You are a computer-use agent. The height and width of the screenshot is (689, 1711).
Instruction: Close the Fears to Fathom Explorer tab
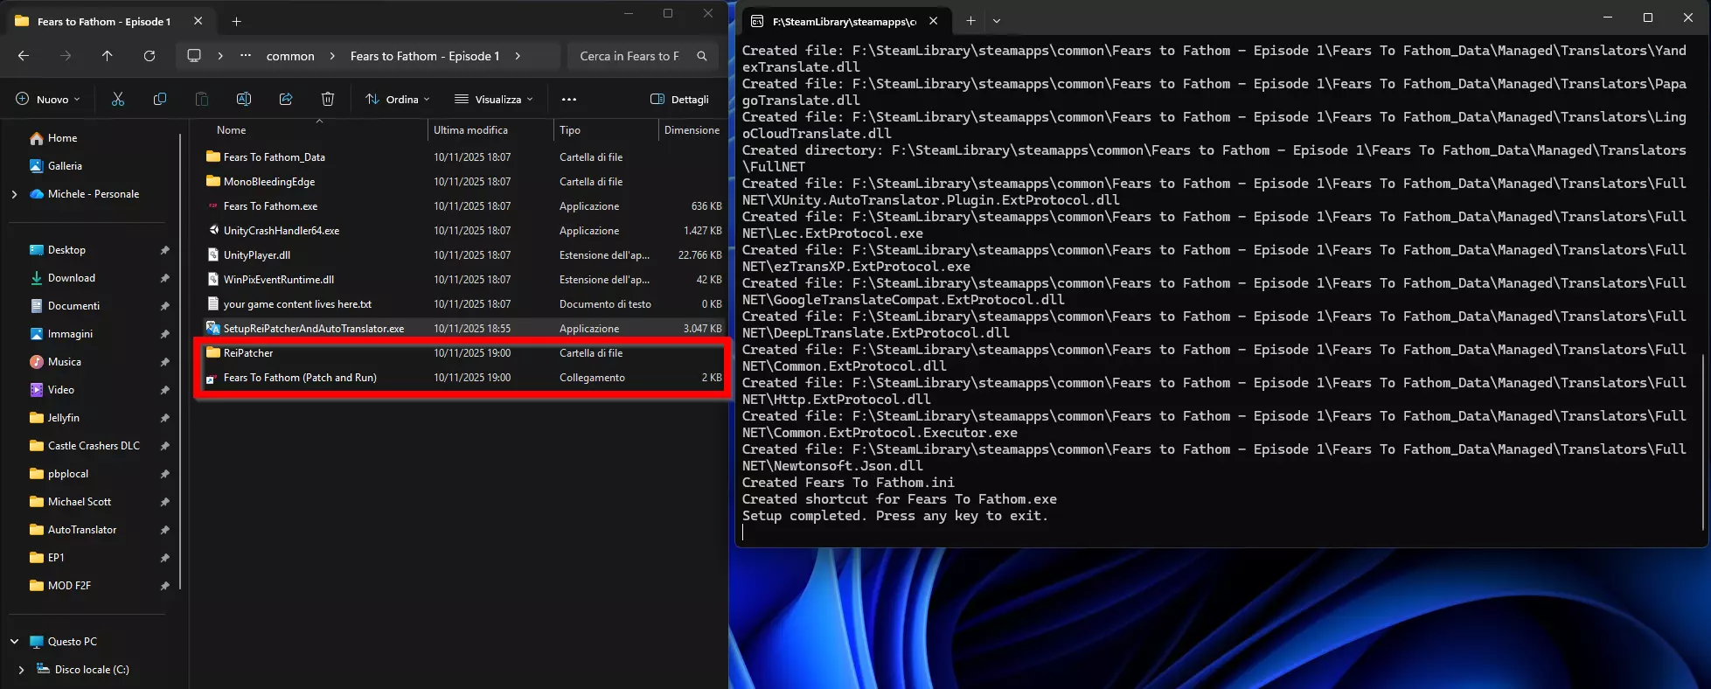coord(198,22)
